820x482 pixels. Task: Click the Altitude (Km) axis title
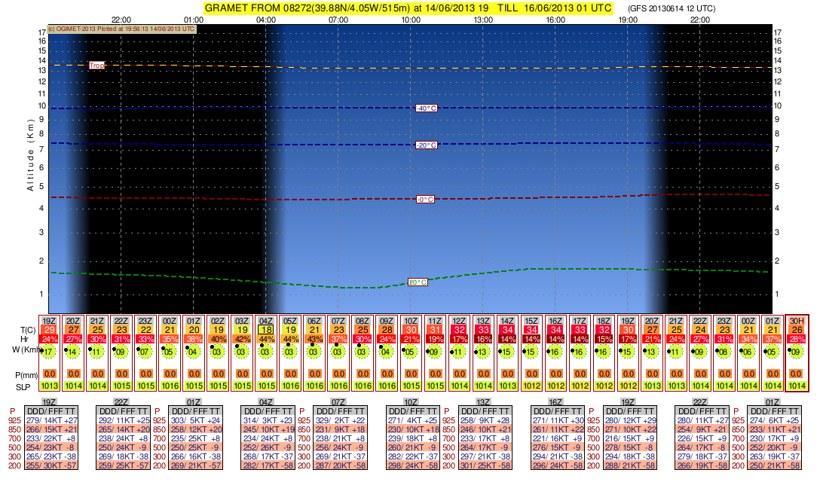(x=30, y=154)
